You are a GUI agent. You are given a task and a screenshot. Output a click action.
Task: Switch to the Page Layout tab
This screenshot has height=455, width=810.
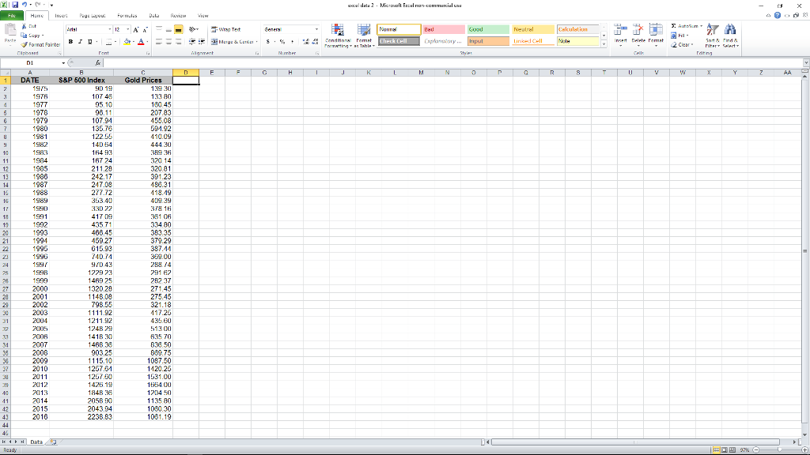tap(93, 16)
